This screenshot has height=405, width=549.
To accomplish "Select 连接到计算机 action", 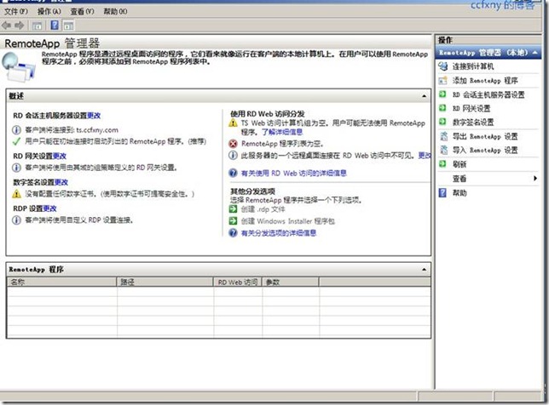I will (472, 66).
